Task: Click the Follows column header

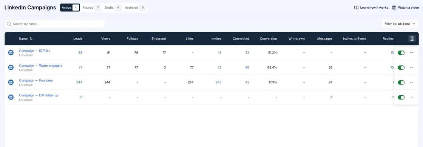Action: [132, 39]
